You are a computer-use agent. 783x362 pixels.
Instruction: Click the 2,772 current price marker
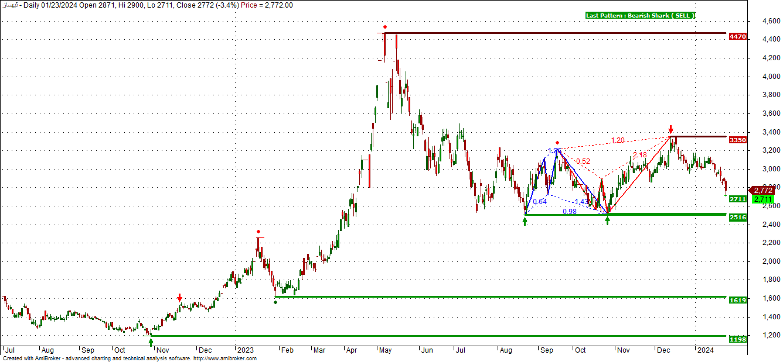(x=763, y=191)
